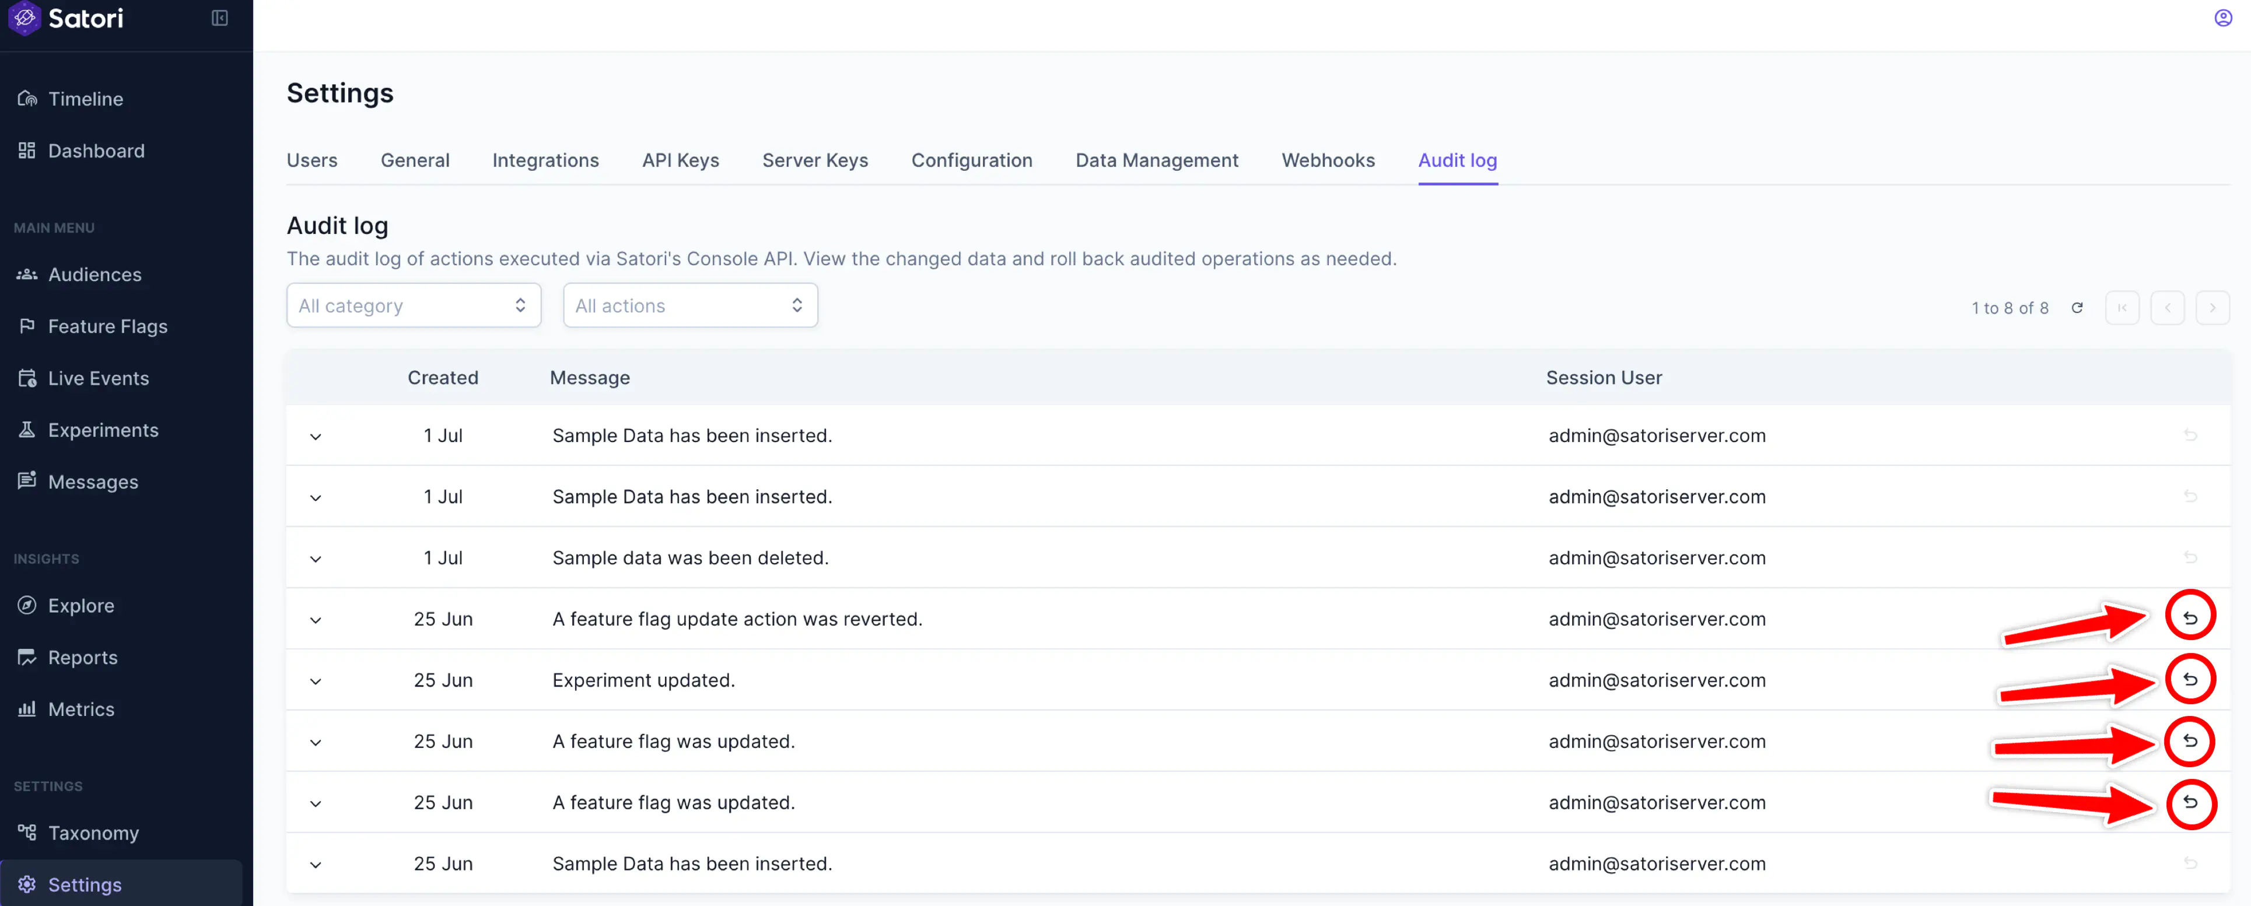Expand the last 'A feature flag was updated' row
2251x906 pixels.
point(316,803)
